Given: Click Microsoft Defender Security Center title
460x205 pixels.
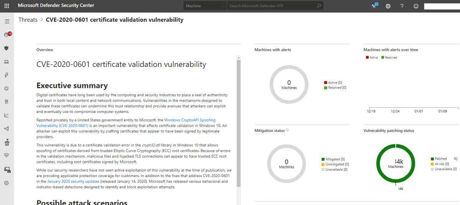Looking at the screenshot, I should 56,5.
